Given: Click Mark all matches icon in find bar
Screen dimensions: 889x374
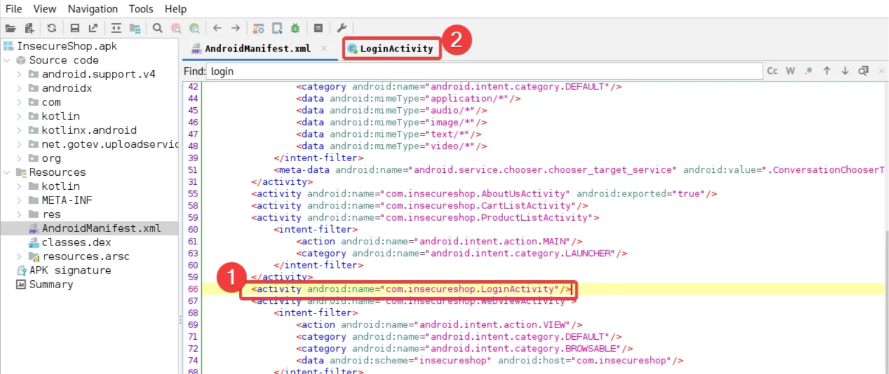Looking at the screenshot, I should click(864, 71).
